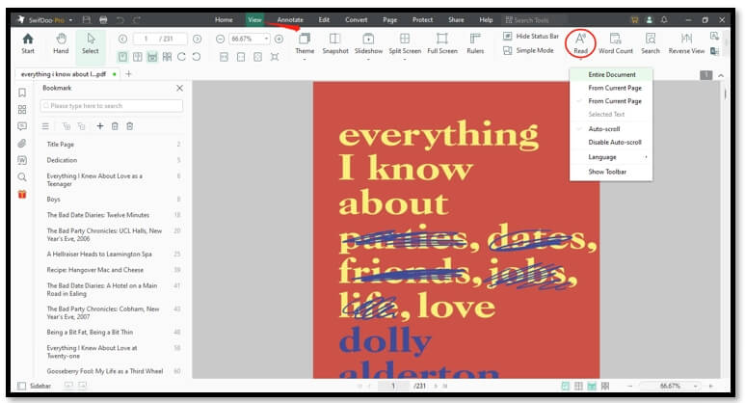The height and width of the screenshot is (403, 745).
Task: Go to next page arrow in ribbon
Action: [x=198, y=39]
